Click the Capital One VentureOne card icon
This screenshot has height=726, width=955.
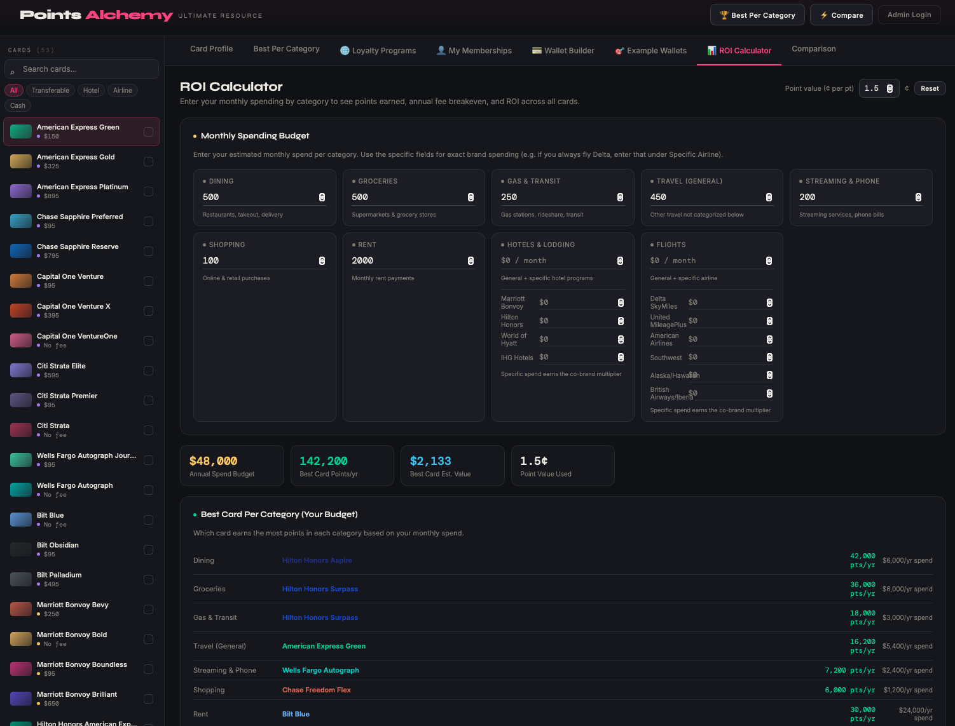click(x=21, y=340)
